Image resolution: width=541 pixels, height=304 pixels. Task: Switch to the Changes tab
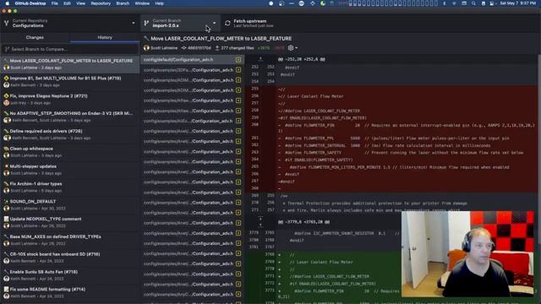point(35,37)
